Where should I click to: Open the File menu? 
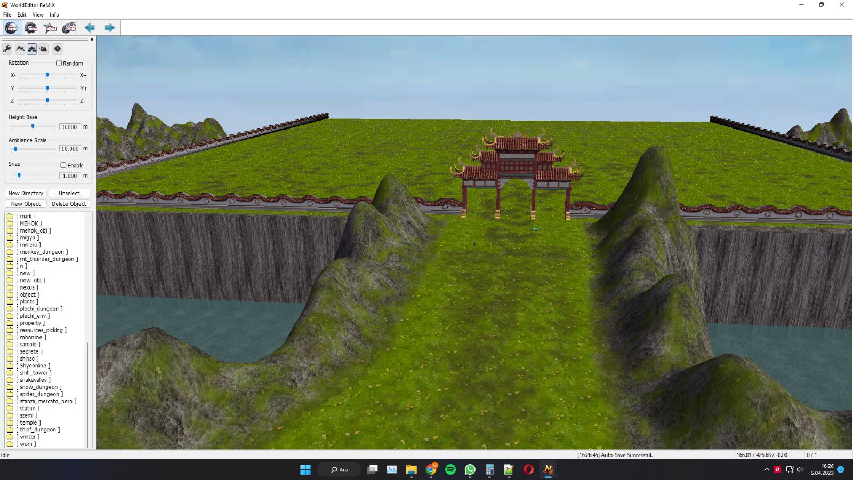[7, 15]
